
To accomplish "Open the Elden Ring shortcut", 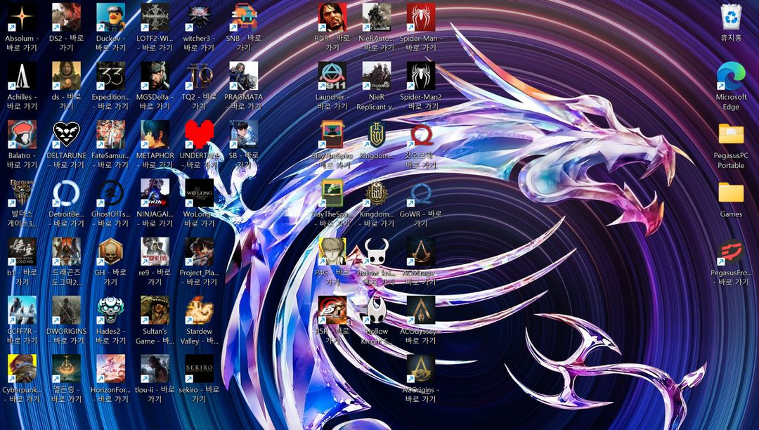I will pos(66,369).
